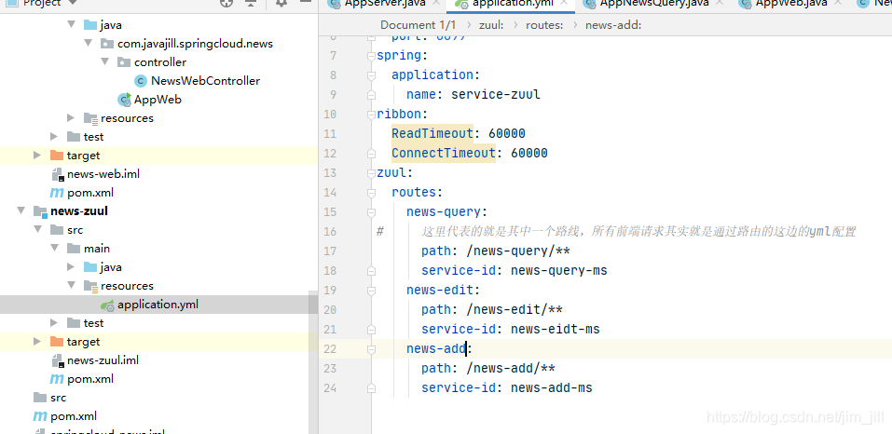The image size is (892, 434).
Task: Close the AppServer.java tab
Action: click(436, 3)
